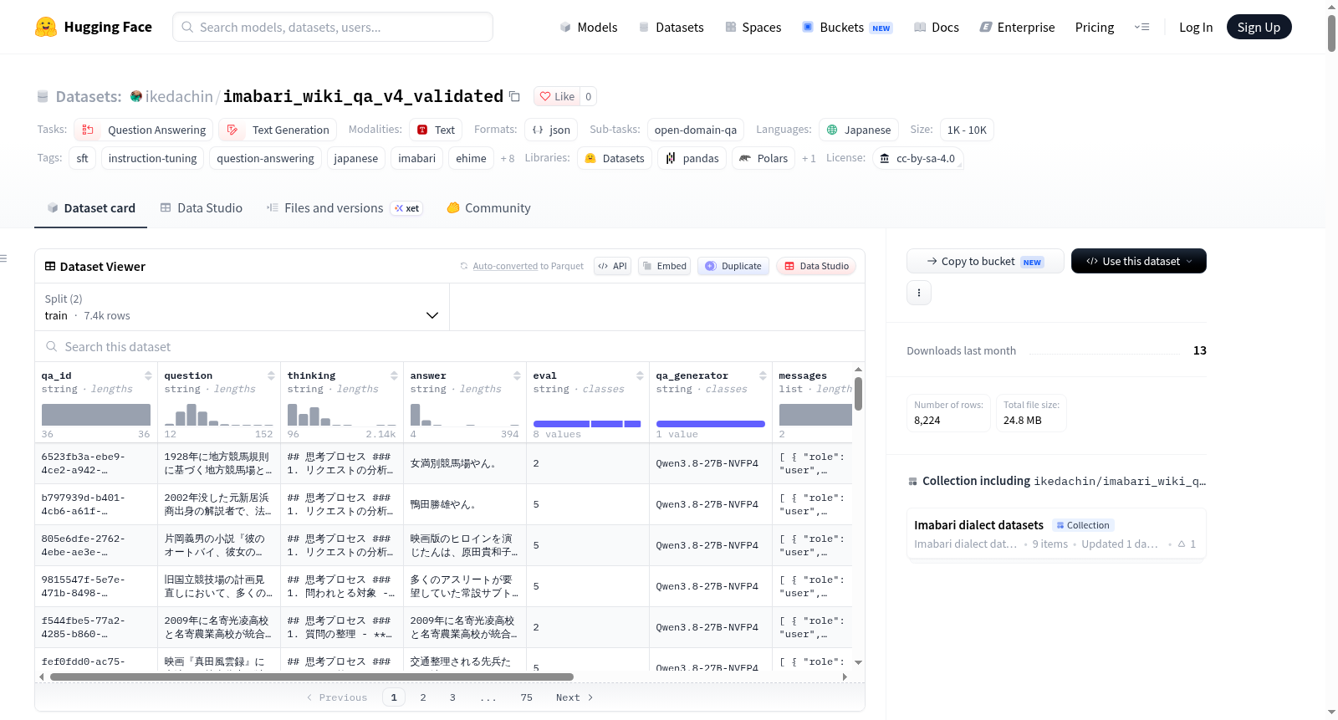Click Next page in pagination

click(x=574, y=697)
